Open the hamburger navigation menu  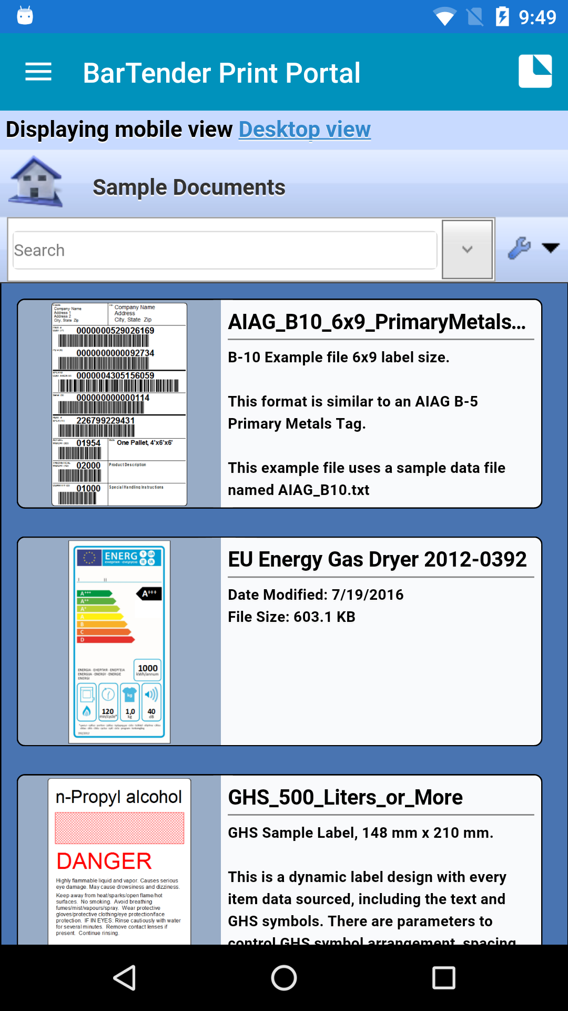[x=38, y=72]
